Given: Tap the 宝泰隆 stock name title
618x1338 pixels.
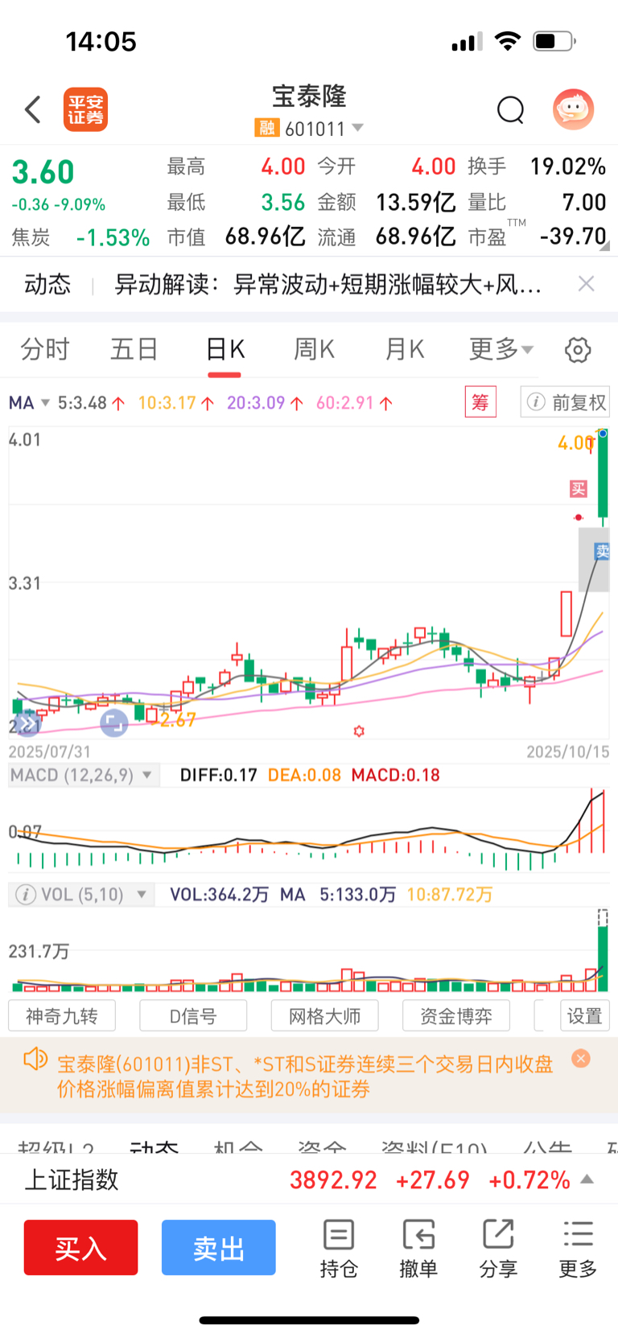Looking at the screenshot, I should (x=309, y=97).
